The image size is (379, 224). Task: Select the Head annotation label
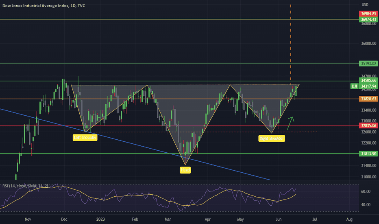pyautogui.click(x=185, y=170)
